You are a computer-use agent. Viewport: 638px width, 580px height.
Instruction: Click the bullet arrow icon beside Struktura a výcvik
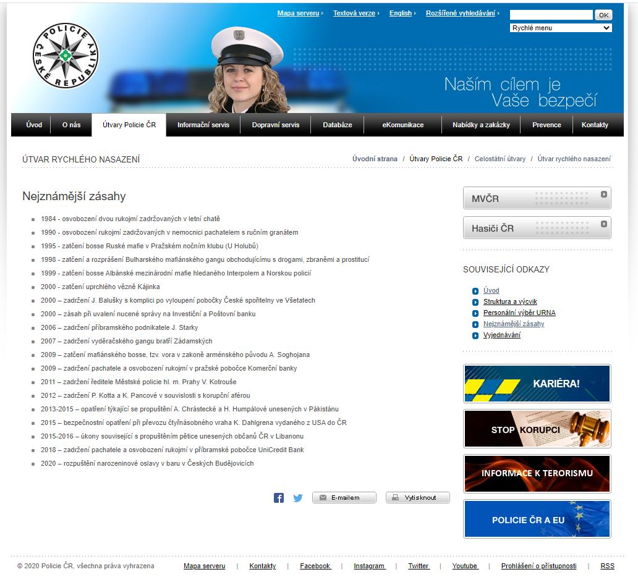pos(475,302)
